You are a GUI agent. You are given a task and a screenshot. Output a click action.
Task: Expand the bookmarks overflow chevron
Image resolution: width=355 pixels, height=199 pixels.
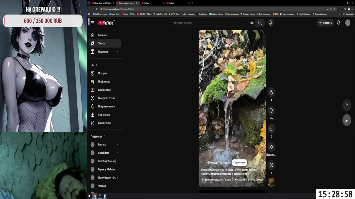pos(339,14)
